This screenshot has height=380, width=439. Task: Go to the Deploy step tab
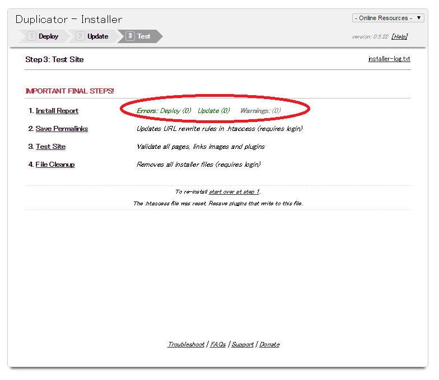pos(45,36)
